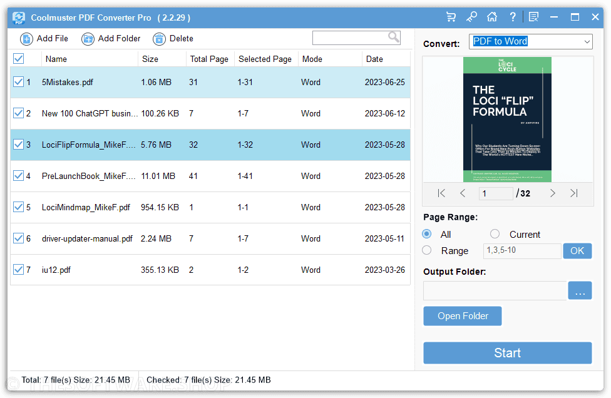
Task: Select the 5Mistakes.pdf file name
Action: (68, 82)
